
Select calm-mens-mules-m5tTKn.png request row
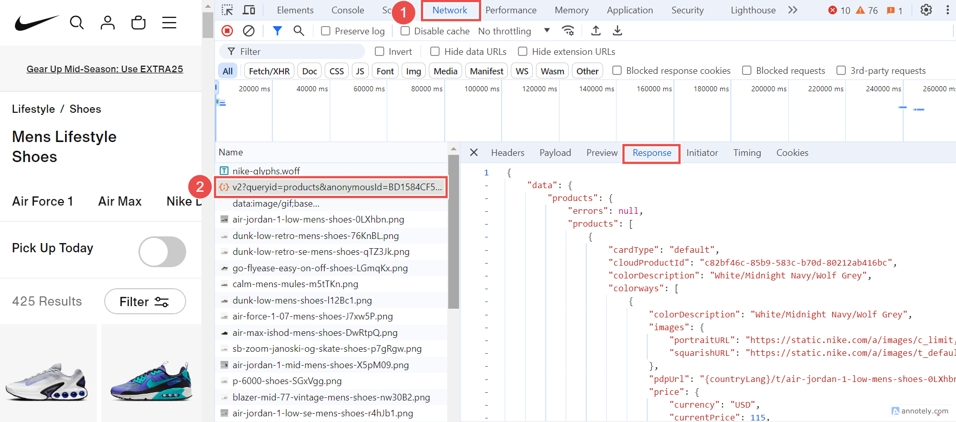point(331,284)
